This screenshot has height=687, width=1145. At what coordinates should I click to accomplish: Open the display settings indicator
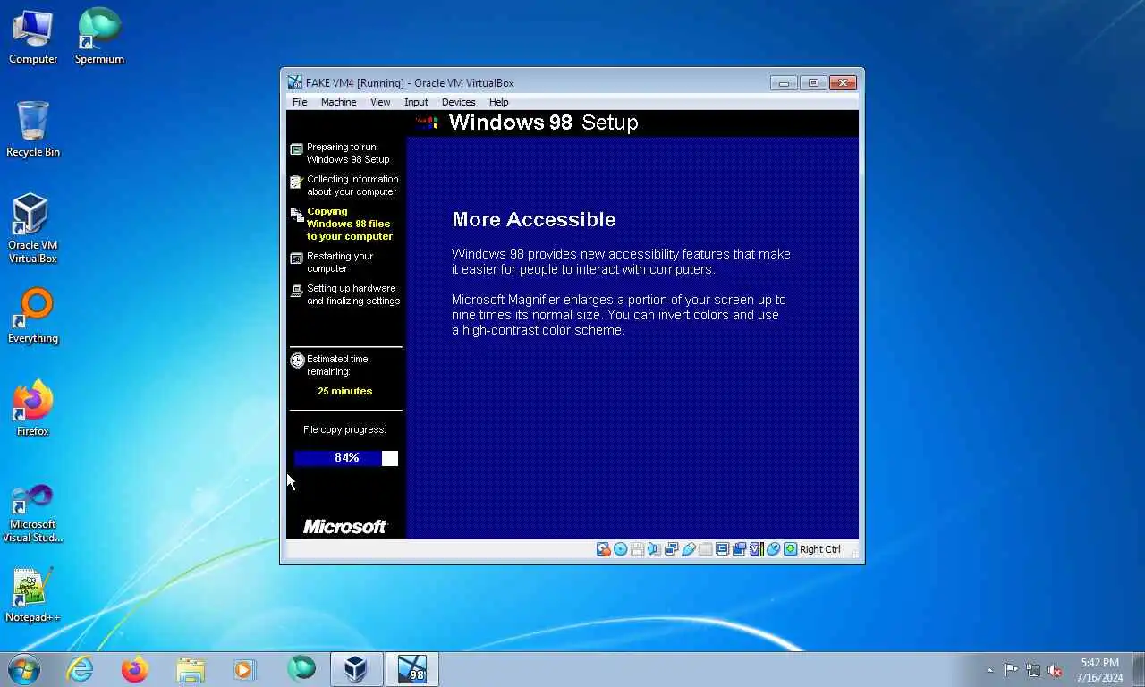(x=722, y=549)
